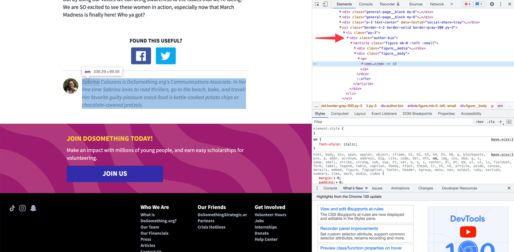The height and width of the screenshot is (252, 514).
Task: Click the new style rule plus icon
Action: pyautogui.click(x=500, y=122)
